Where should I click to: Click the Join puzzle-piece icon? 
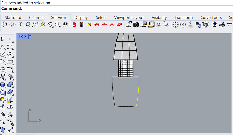(3, 100)
